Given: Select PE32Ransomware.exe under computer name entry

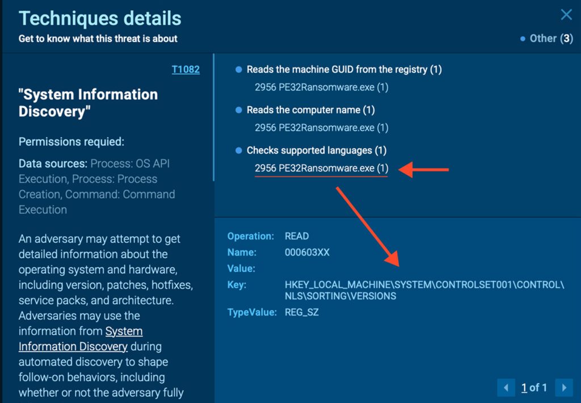Looking at the screenshot, I should coord(321,128).
